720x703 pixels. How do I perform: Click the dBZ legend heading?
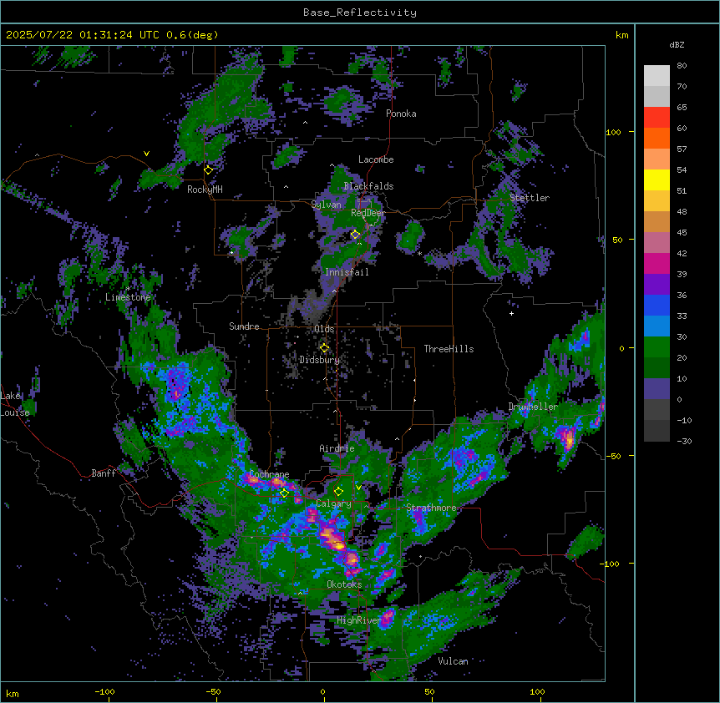point(677,45)
